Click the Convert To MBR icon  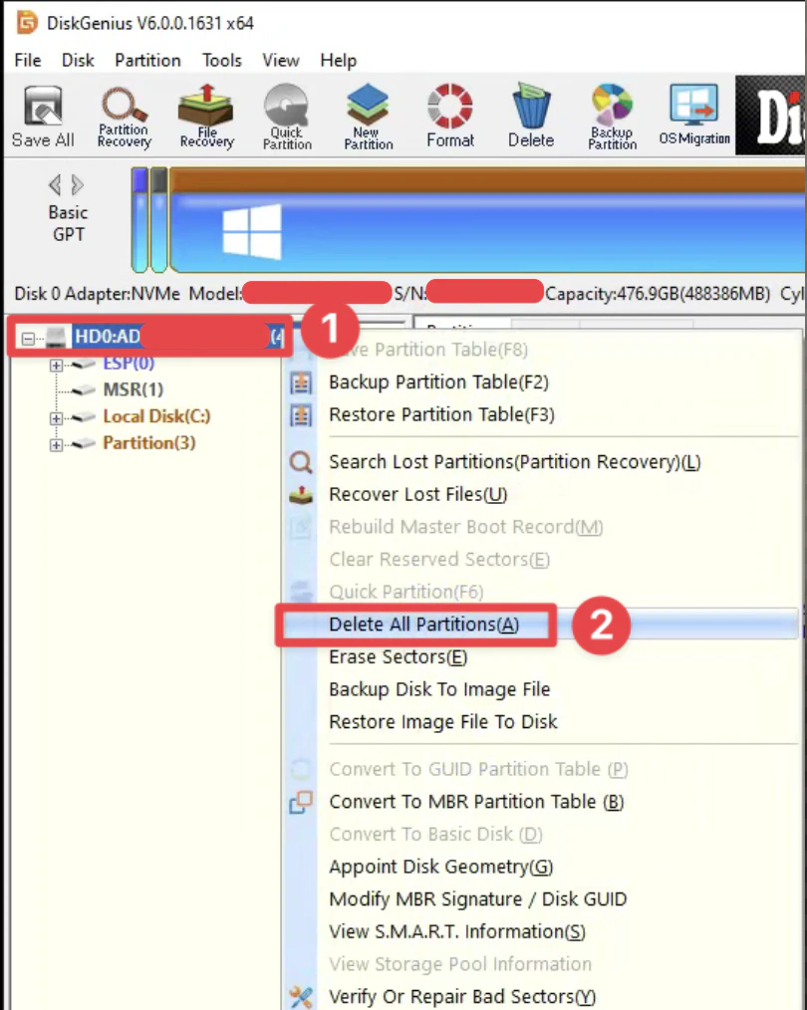301,802
